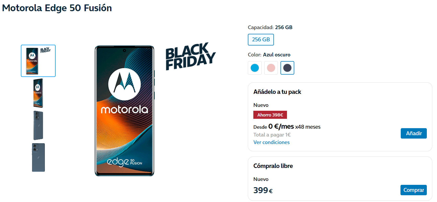Click the Añádelo a tu pack heading

point(277,92)
